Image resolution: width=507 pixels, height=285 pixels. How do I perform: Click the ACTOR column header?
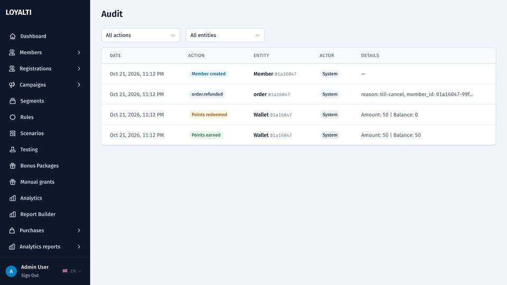[327, 55]
